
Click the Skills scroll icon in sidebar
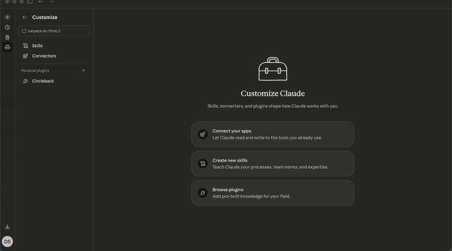(25, 45)
